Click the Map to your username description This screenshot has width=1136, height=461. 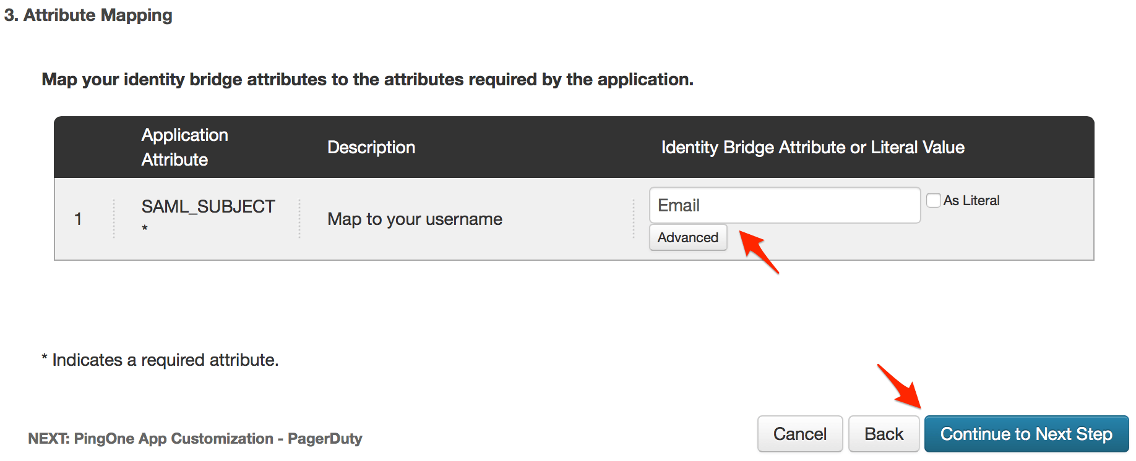pos(415,219)
